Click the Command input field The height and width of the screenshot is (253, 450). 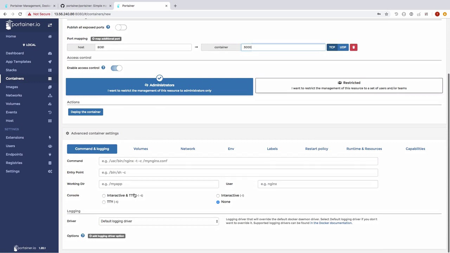click(238, 161)
